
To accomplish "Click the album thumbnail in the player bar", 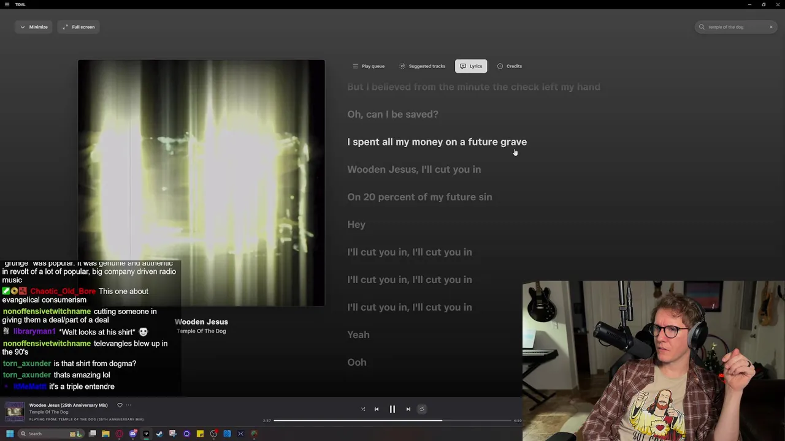I will click(15, 411).
